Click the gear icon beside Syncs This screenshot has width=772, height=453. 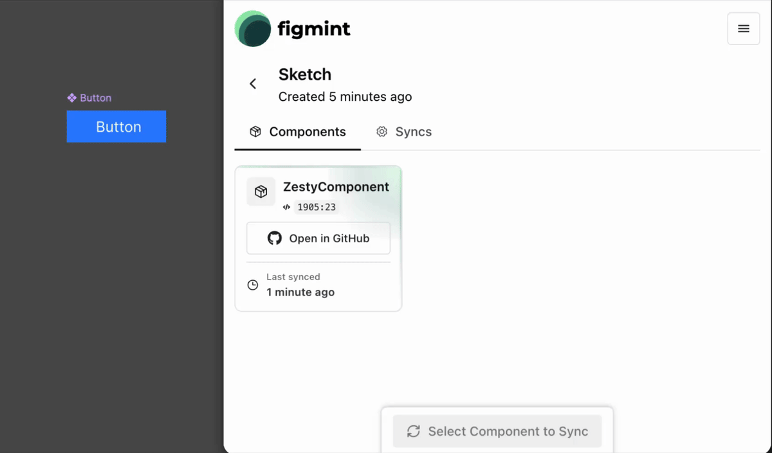[x=382, y=132]
